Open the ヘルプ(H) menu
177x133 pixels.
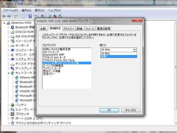[x=54, y=10]
